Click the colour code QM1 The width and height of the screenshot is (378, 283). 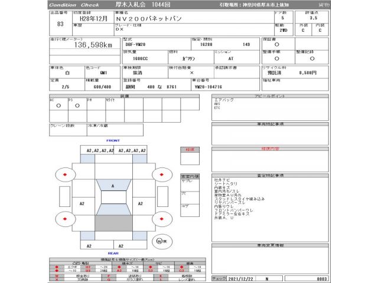[103, 73]
